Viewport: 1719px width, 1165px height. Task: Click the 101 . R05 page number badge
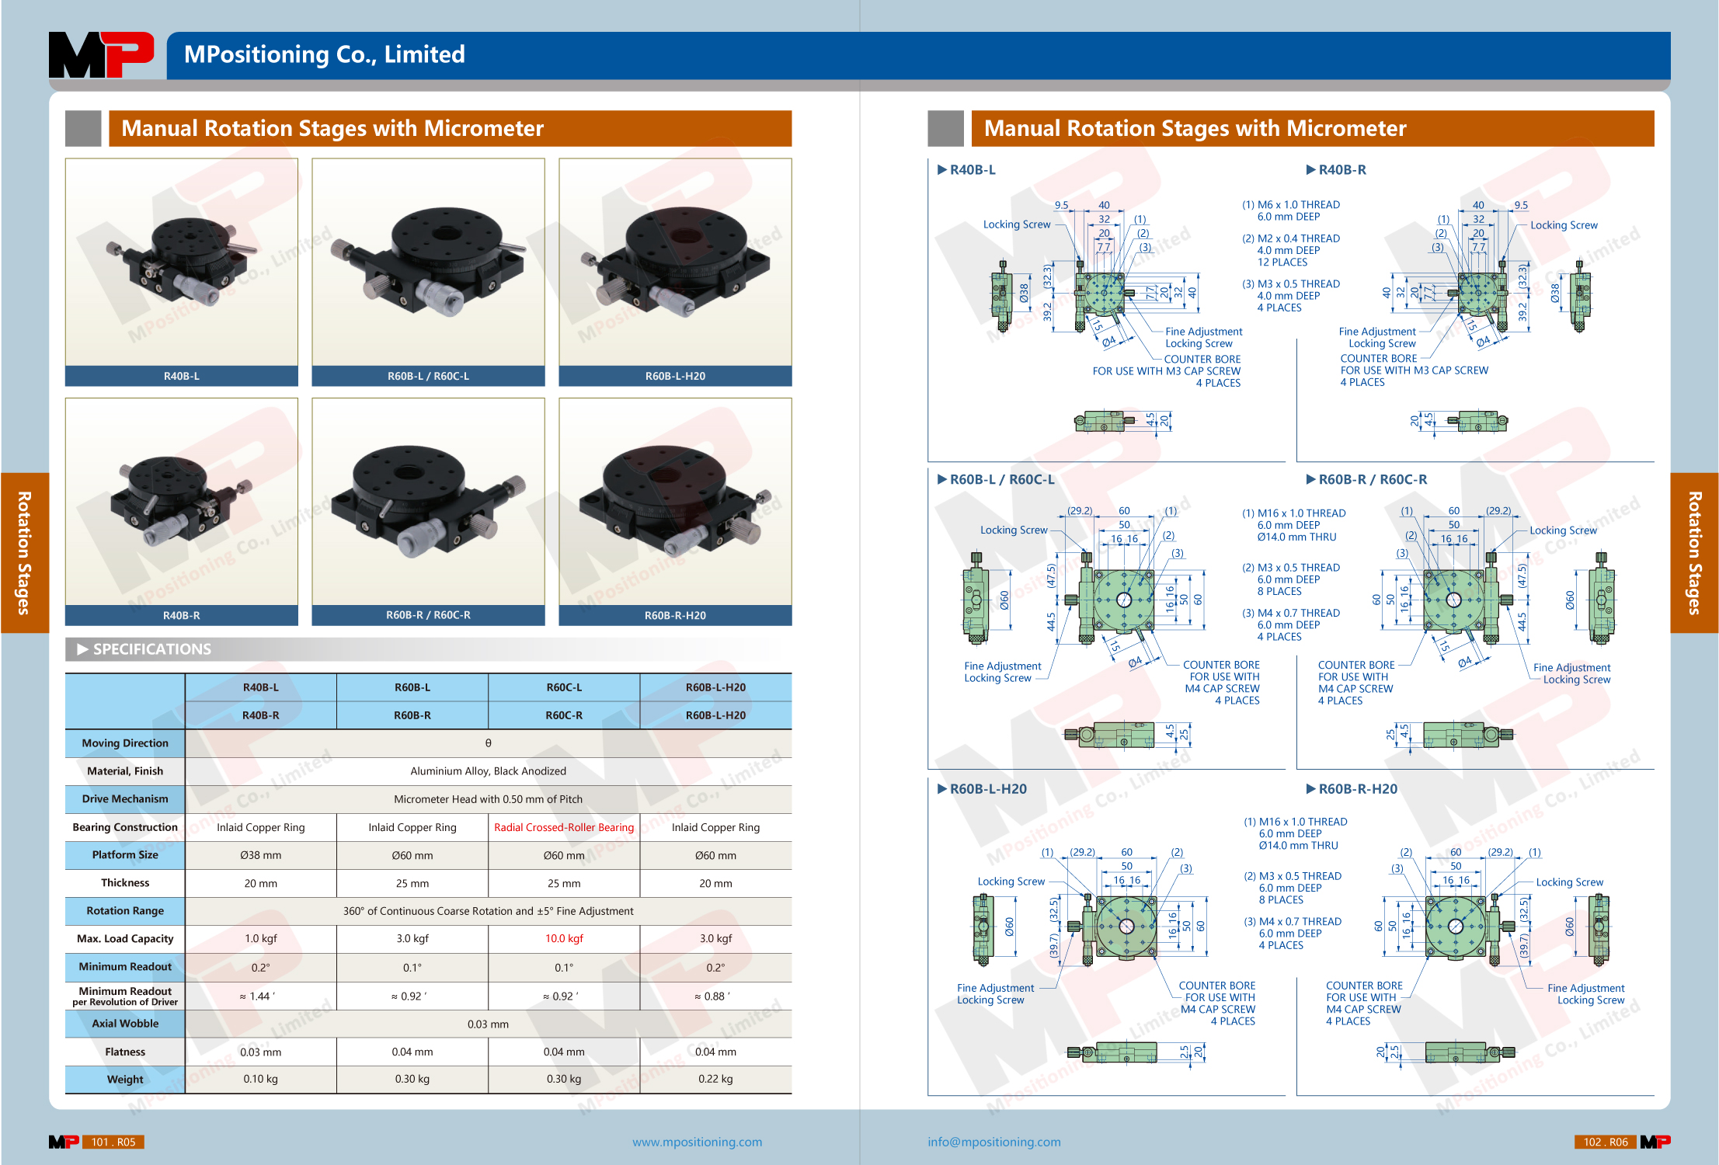113,1142
